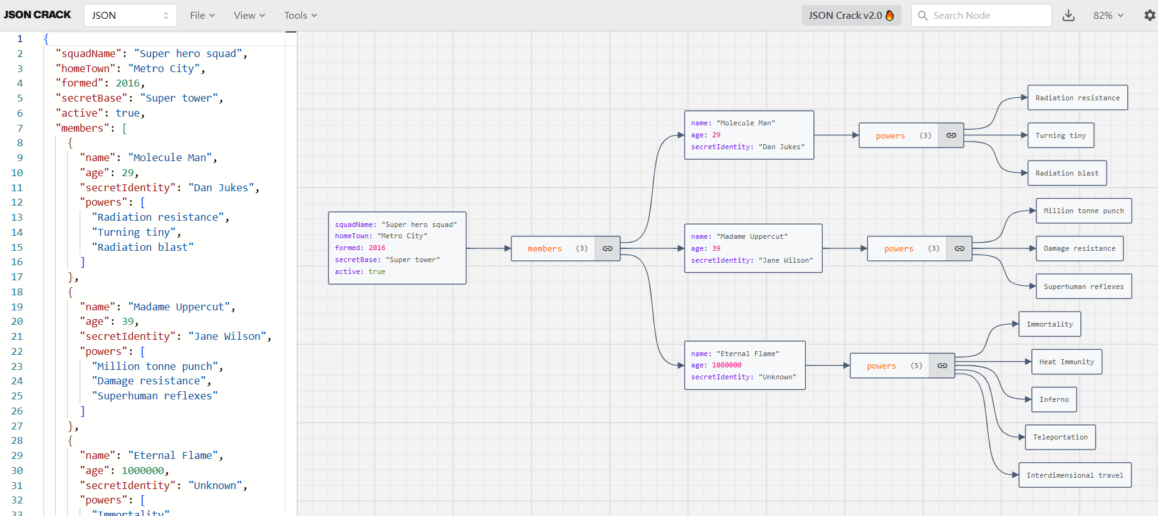Open the File menu

[x=202, y=15]
